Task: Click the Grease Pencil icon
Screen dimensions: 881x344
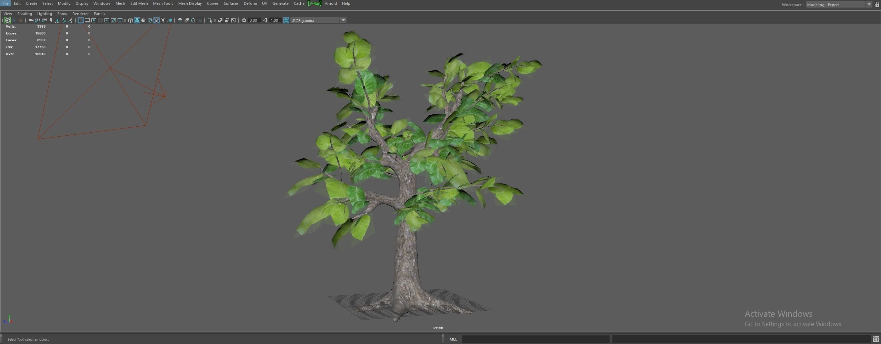Action: pos(70,20)
